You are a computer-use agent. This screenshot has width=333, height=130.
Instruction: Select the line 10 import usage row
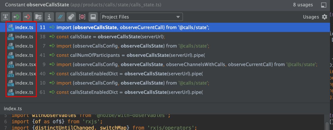pos(164,83)
